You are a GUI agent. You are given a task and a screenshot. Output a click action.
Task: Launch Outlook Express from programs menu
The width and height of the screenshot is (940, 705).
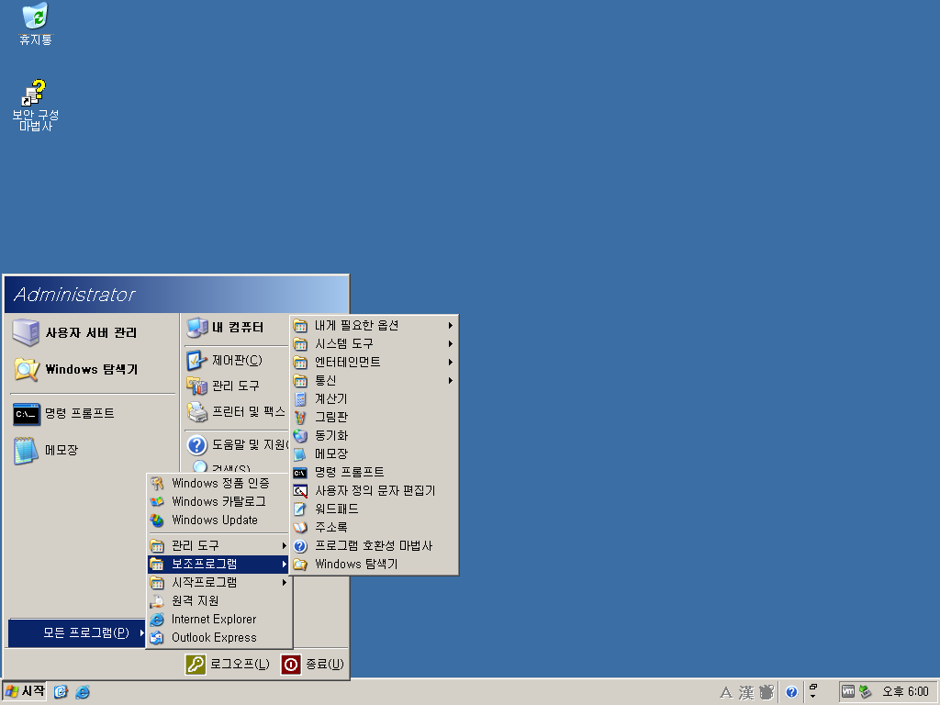[x=219, y=638]
